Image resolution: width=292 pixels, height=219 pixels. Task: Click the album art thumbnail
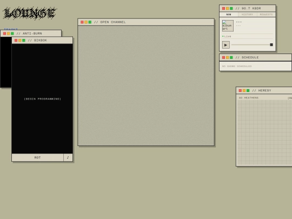click(228, 26)
